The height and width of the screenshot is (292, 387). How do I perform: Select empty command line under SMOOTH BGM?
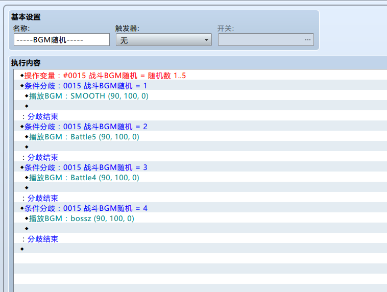(201, 106)
